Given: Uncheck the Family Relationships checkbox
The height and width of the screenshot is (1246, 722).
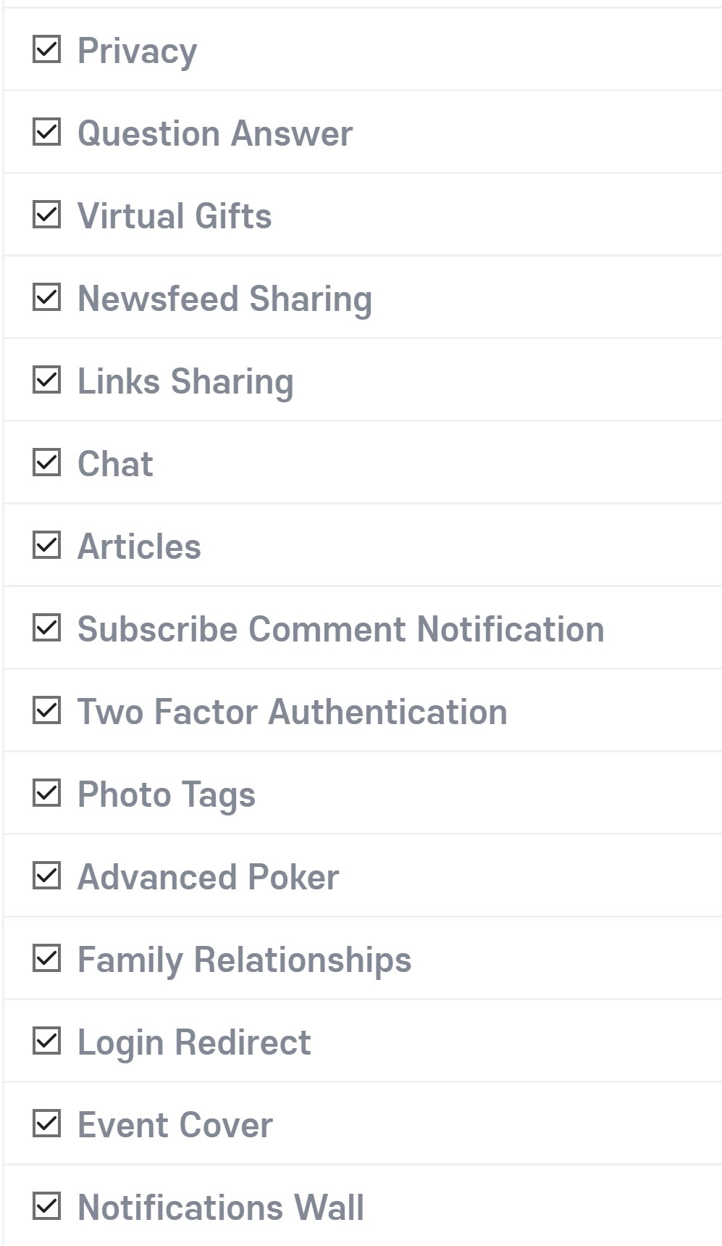Looking at the screenshot, I should point(46,959).
